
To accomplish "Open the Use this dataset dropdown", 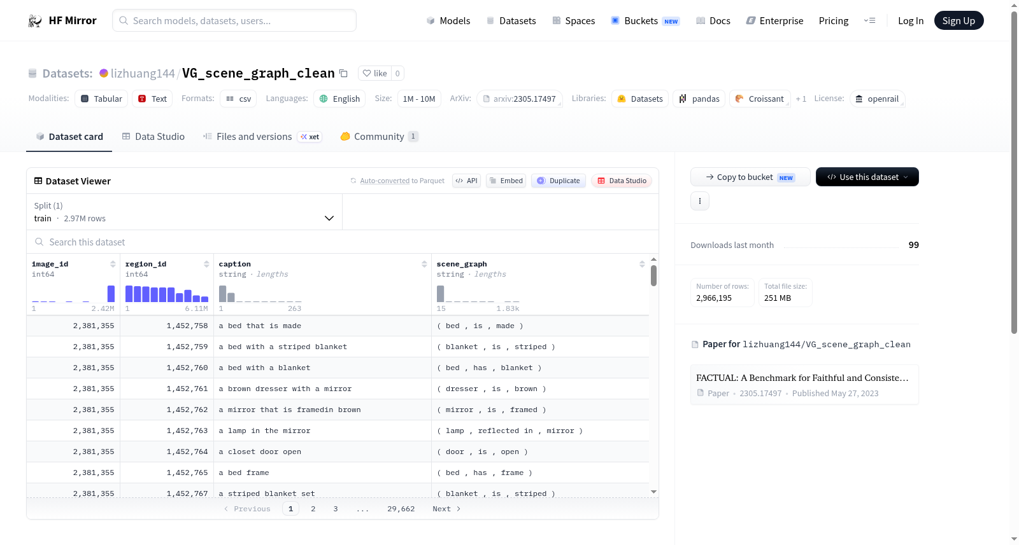I will point(867,177).
